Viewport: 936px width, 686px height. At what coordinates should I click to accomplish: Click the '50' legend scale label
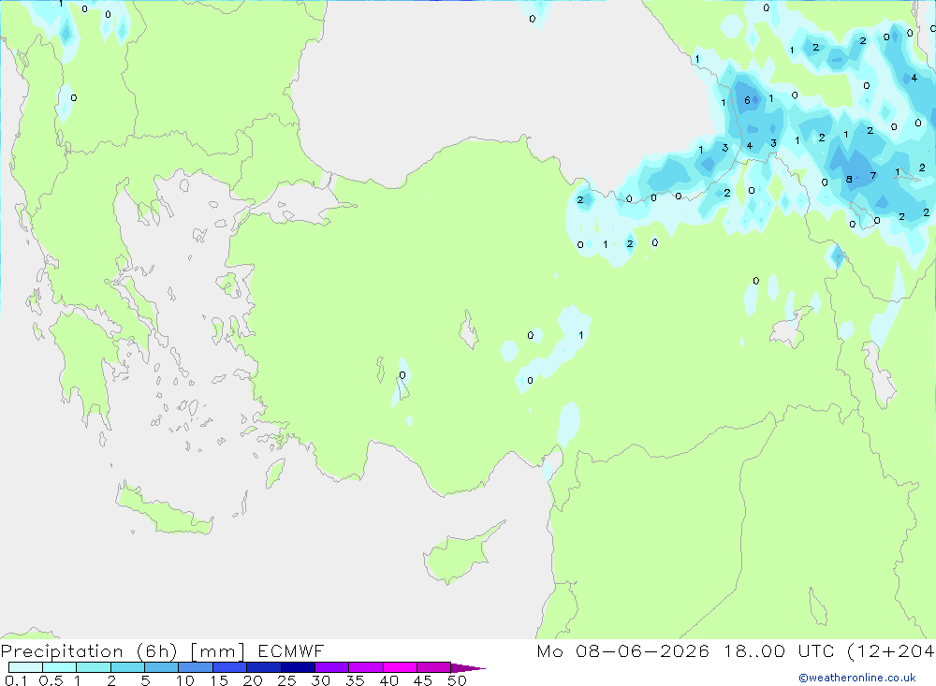pos(457,680)
